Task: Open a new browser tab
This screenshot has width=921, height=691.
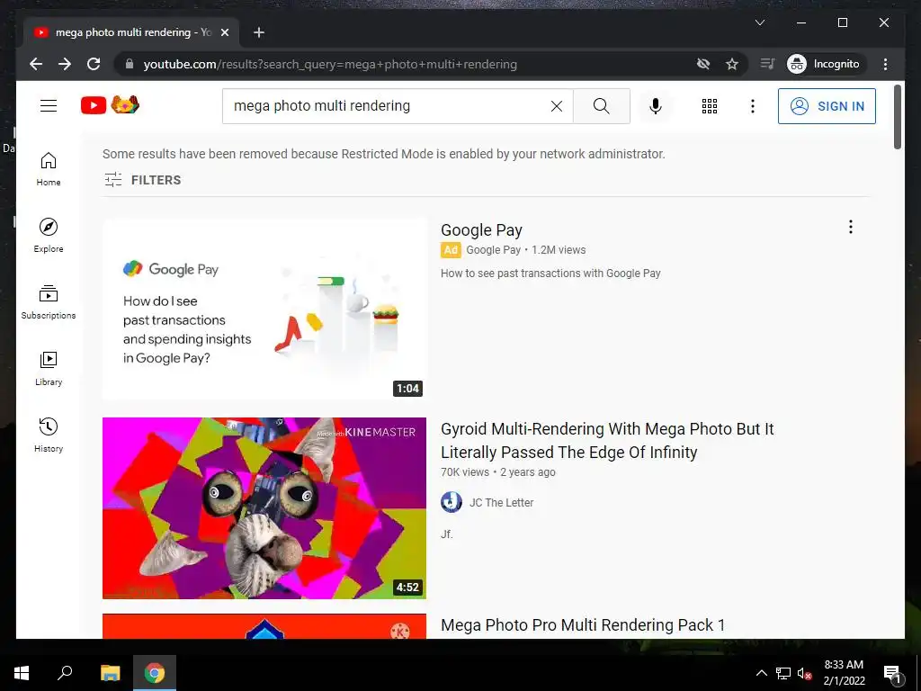Action: point(259,32)
